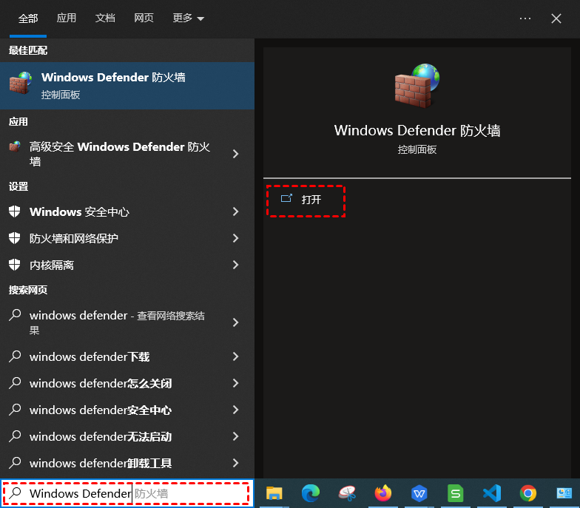Close the search panel
The width and height of the screenshot is (580, 508).
coord(556,18)
